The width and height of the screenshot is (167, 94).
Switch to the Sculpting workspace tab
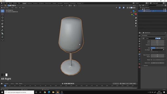click(35, 3)
